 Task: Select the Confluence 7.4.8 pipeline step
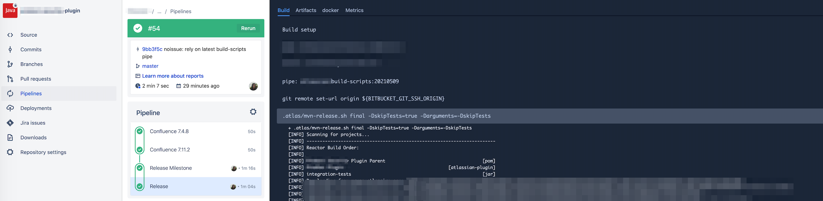196,132
